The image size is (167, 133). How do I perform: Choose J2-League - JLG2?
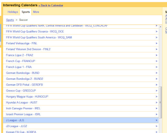click(x=81, y=126)
